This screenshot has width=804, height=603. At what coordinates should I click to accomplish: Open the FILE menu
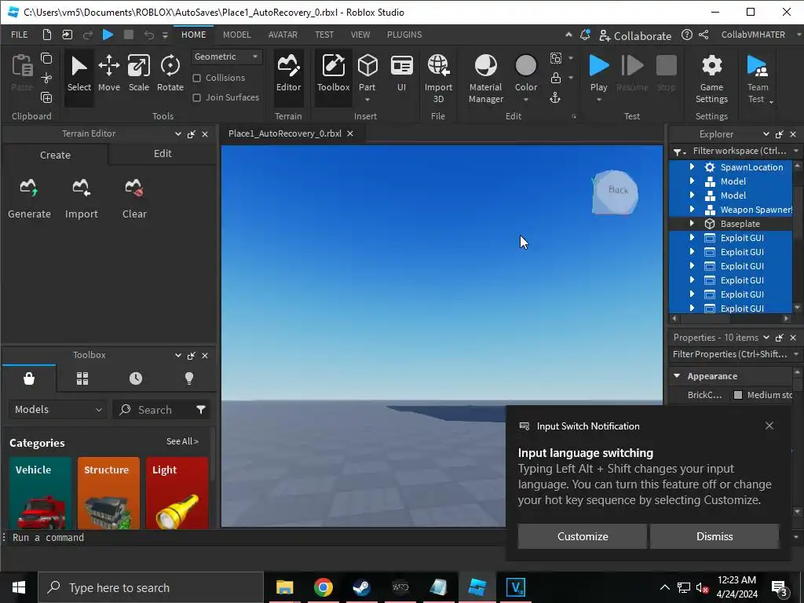pyautogui.click(x=20, y=35)
